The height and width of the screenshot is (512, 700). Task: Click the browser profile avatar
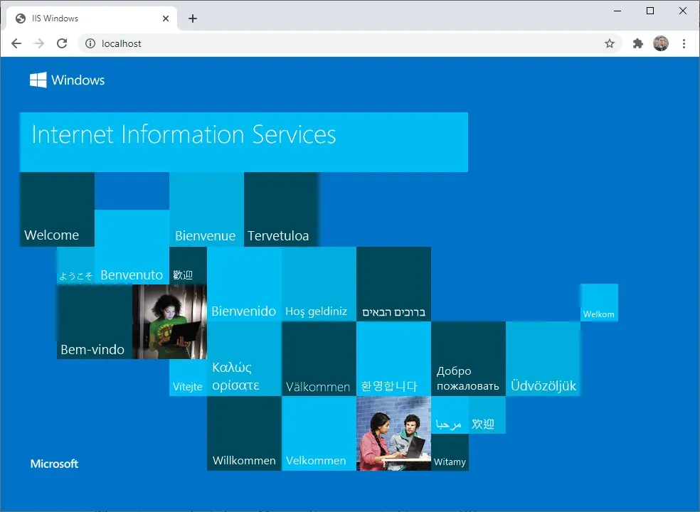tap(661, 43)
